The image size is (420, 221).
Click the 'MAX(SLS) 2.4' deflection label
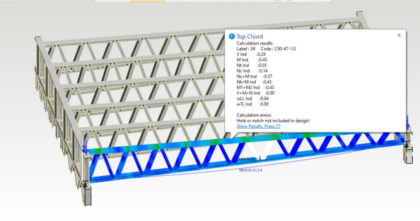[x=251, y=170]
